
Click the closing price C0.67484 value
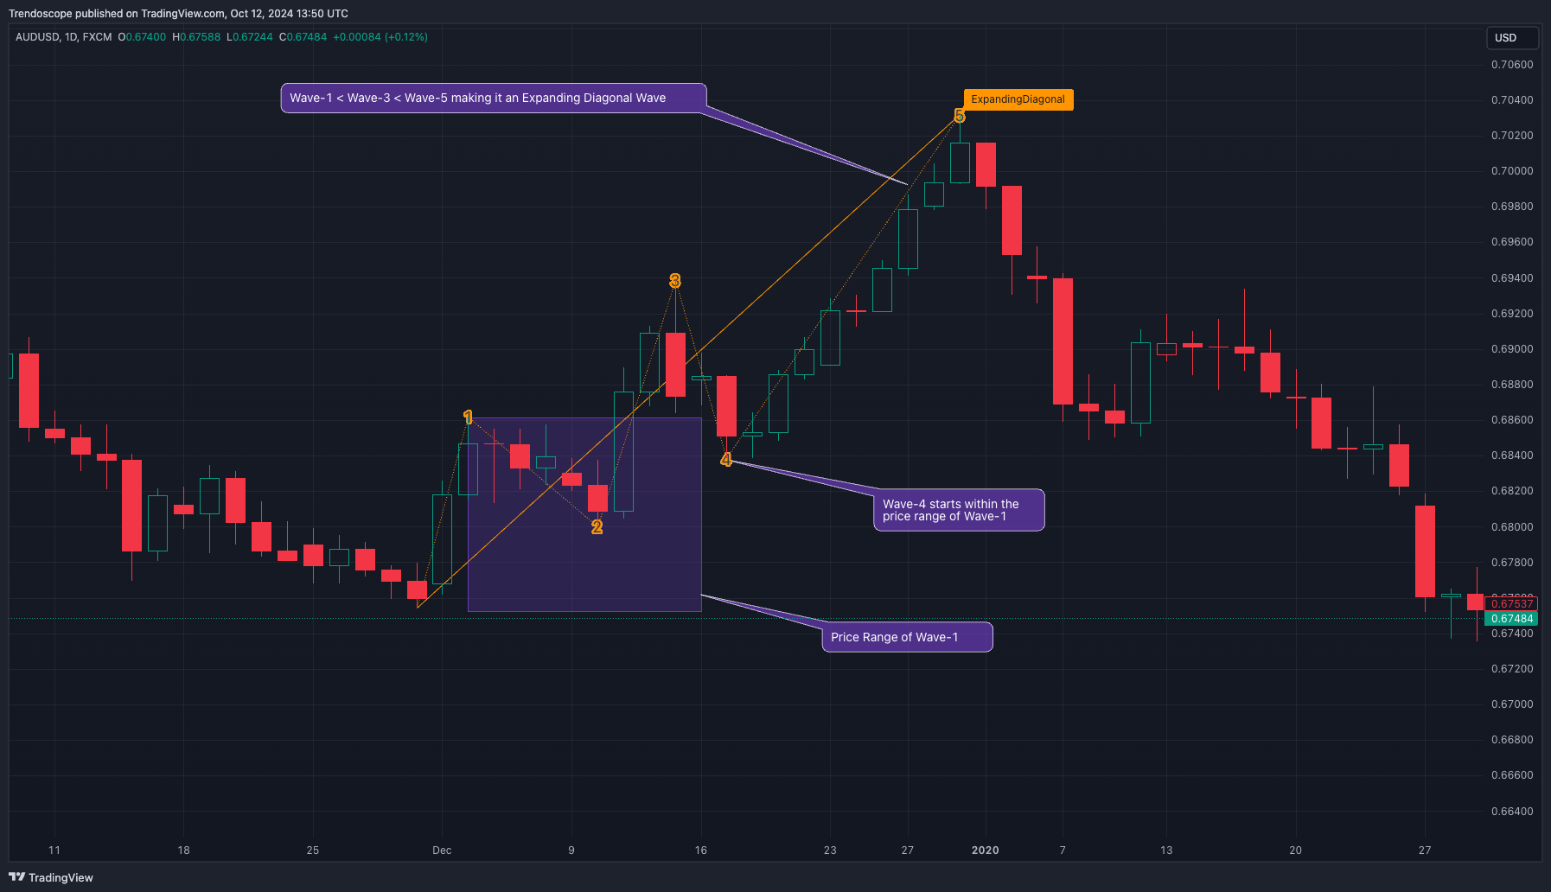coord(303,37)
